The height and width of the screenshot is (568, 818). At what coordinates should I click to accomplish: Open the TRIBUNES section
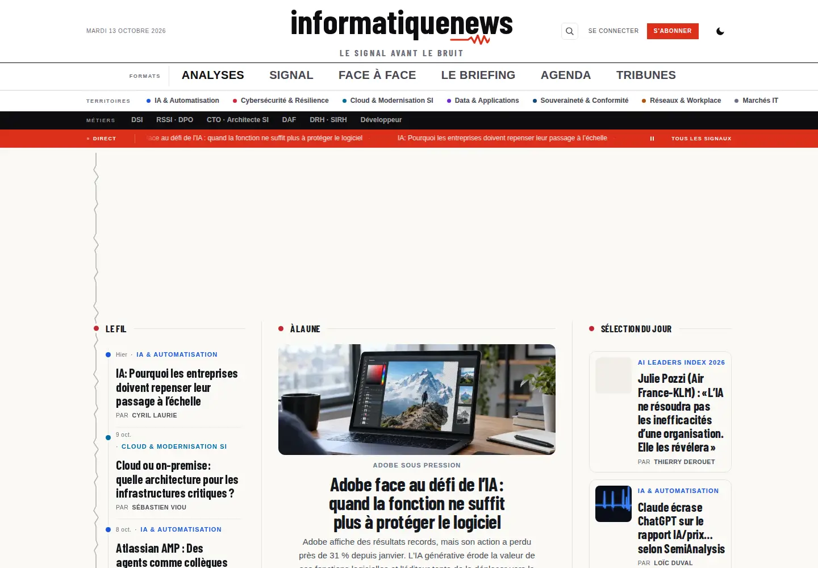tap(646, 75)
